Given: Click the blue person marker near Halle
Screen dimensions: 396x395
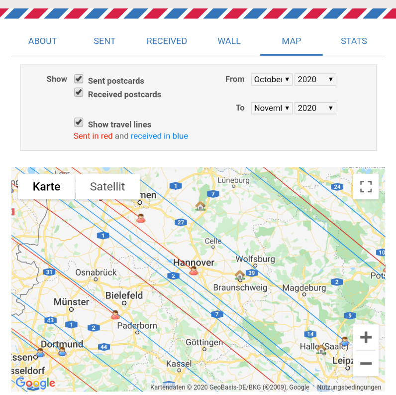Looking at the screenshot, I should point(345,341).
